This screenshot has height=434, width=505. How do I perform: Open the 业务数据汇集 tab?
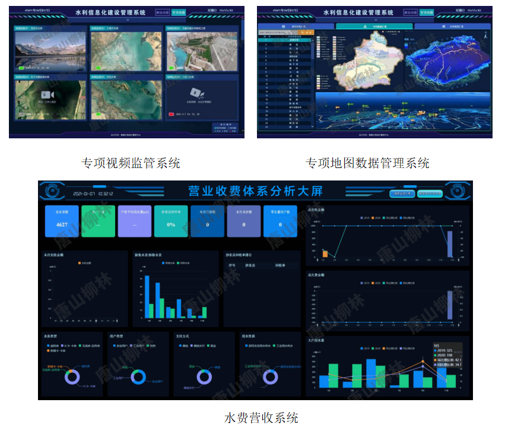point(452,26)
